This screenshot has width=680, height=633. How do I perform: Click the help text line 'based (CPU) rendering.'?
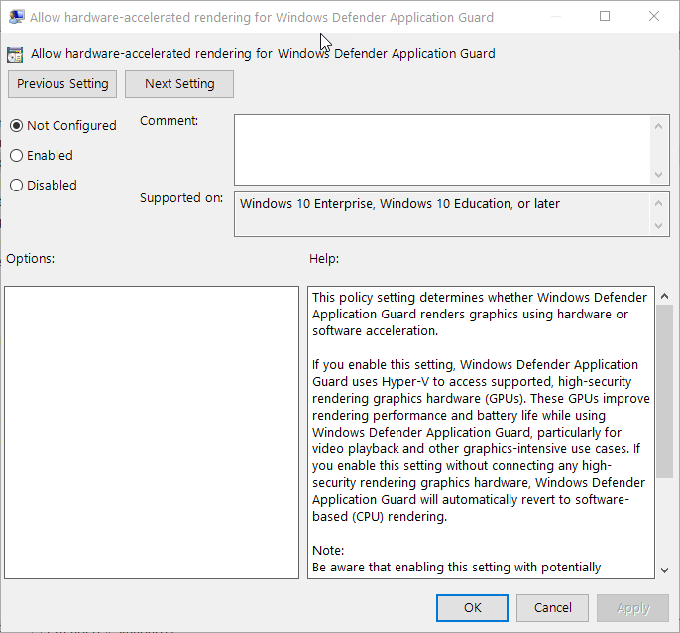coord(380,517)
